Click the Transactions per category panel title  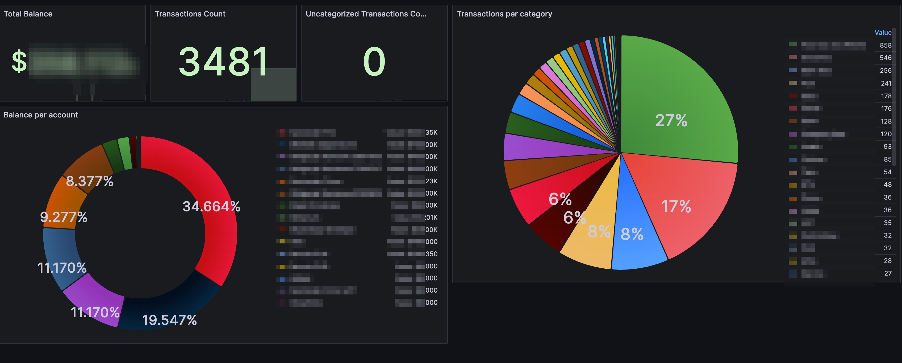(504, 14)
